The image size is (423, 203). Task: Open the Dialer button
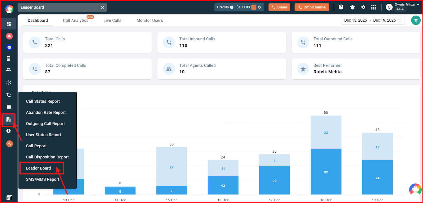[x=279, y=7]
